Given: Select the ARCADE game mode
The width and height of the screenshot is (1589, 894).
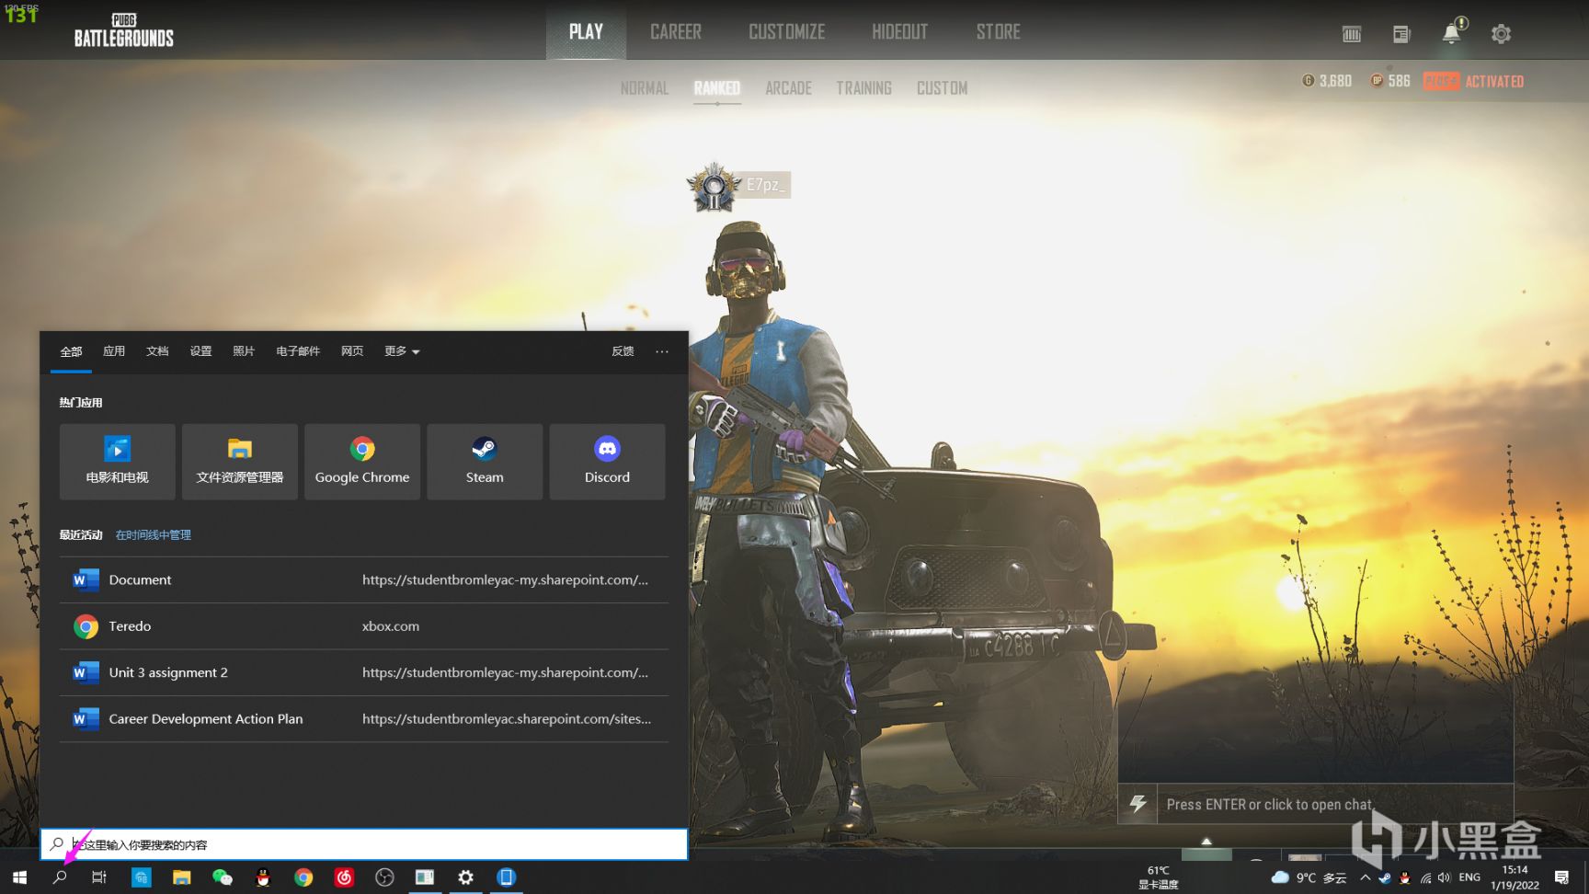Looking at the screenshot, I should pyautogui.click(x=789, y=88).
